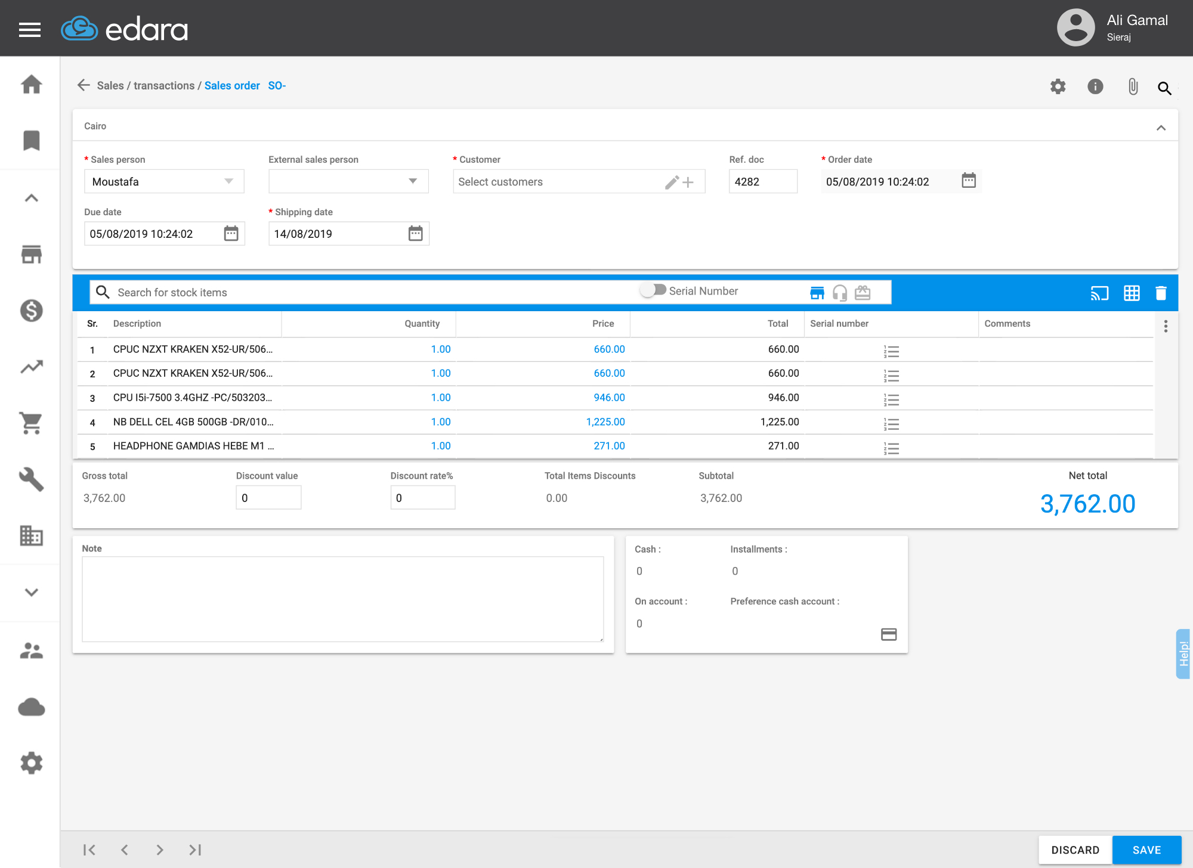Click the cast screen icon on items toolbar
Screen dimensions: 1193x868
pyautogui.click(x=1100, y=293)
